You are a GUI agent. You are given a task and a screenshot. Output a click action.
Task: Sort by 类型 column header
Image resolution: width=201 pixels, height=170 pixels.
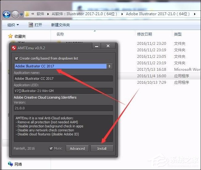coord(178,34)
